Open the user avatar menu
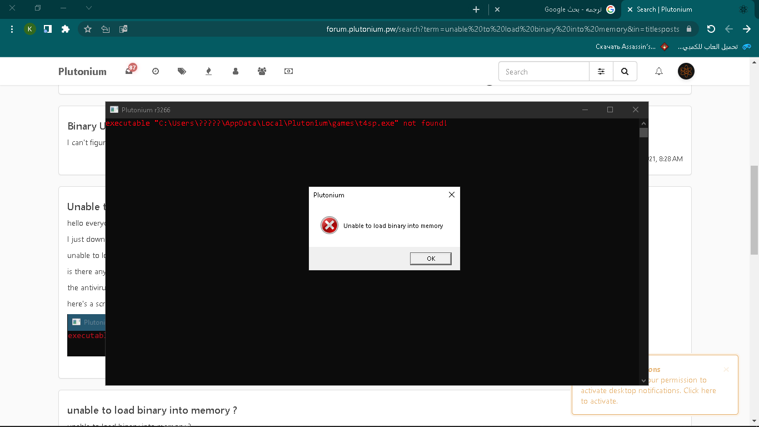 pos(686,71)
